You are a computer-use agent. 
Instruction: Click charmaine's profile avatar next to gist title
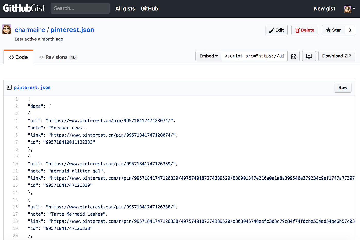[x=6, y=29]
